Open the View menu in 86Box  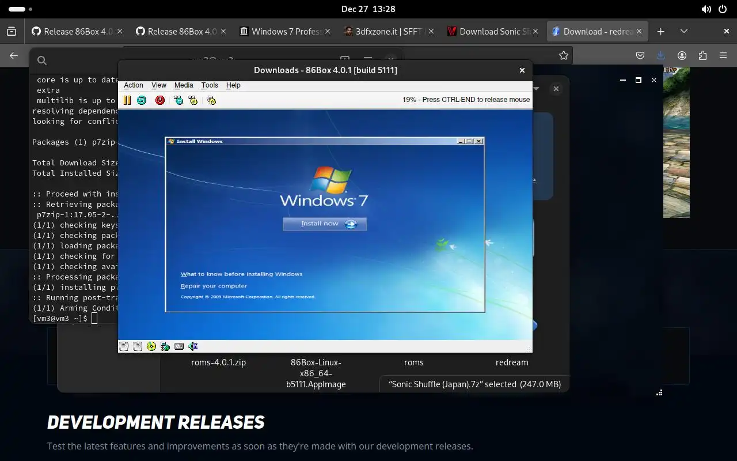point(159,85)
